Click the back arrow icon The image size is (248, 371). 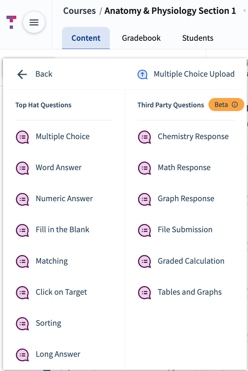coord(22,74)
